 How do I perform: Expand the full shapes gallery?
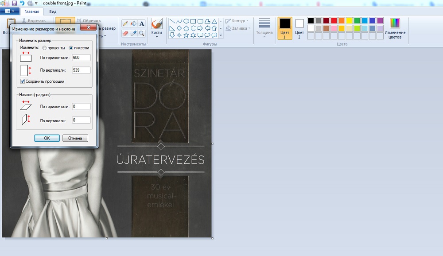221,35
